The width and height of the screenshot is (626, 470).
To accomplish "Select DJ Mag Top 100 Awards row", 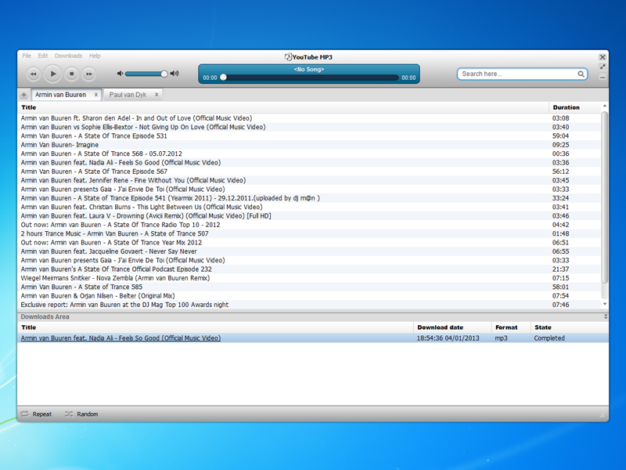I will pos(309,305).
